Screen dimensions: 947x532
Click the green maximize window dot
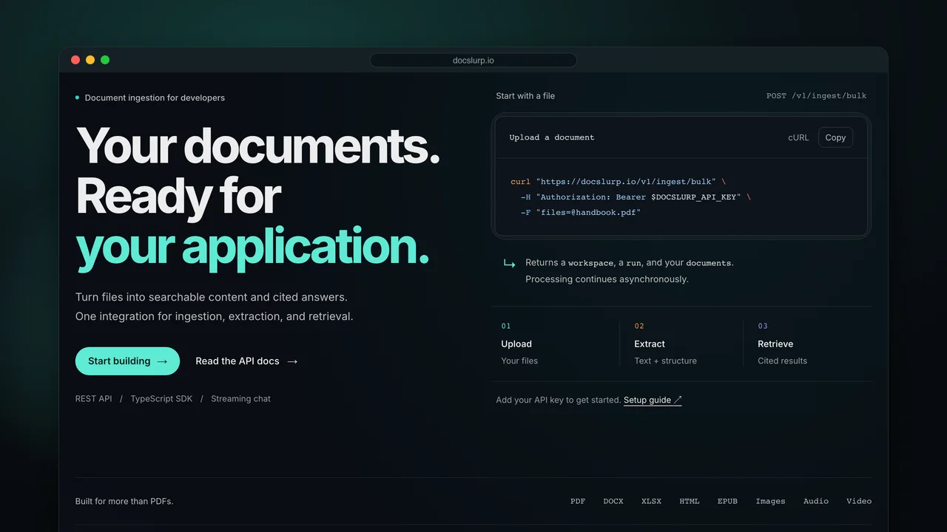click(x=105, y=60)
